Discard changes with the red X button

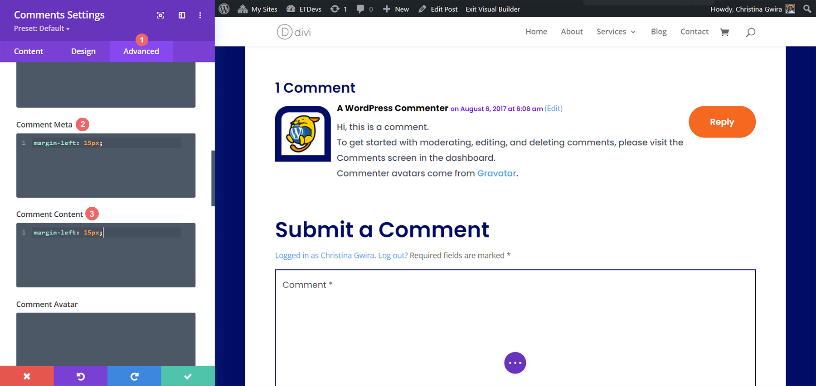27,376
